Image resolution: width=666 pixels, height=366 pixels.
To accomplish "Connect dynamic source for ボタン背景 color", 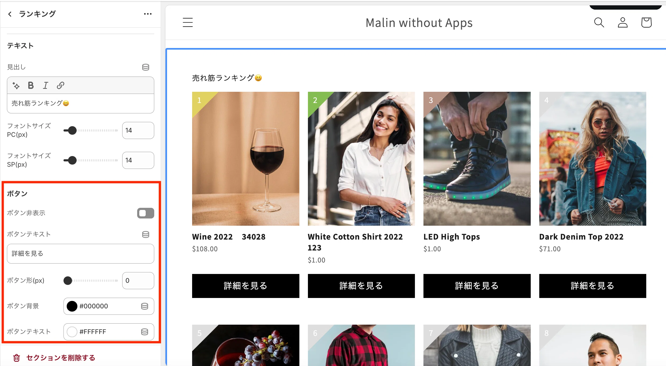I will coord(145,306).
